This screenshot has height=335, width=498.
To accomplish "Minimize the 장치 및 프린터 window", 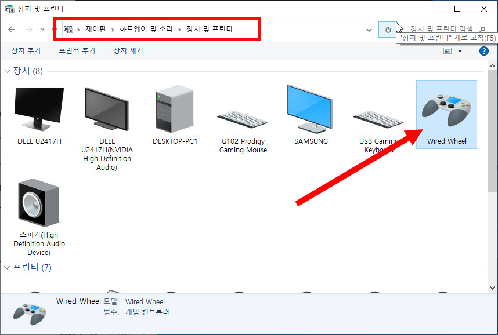I will [431, 9].
